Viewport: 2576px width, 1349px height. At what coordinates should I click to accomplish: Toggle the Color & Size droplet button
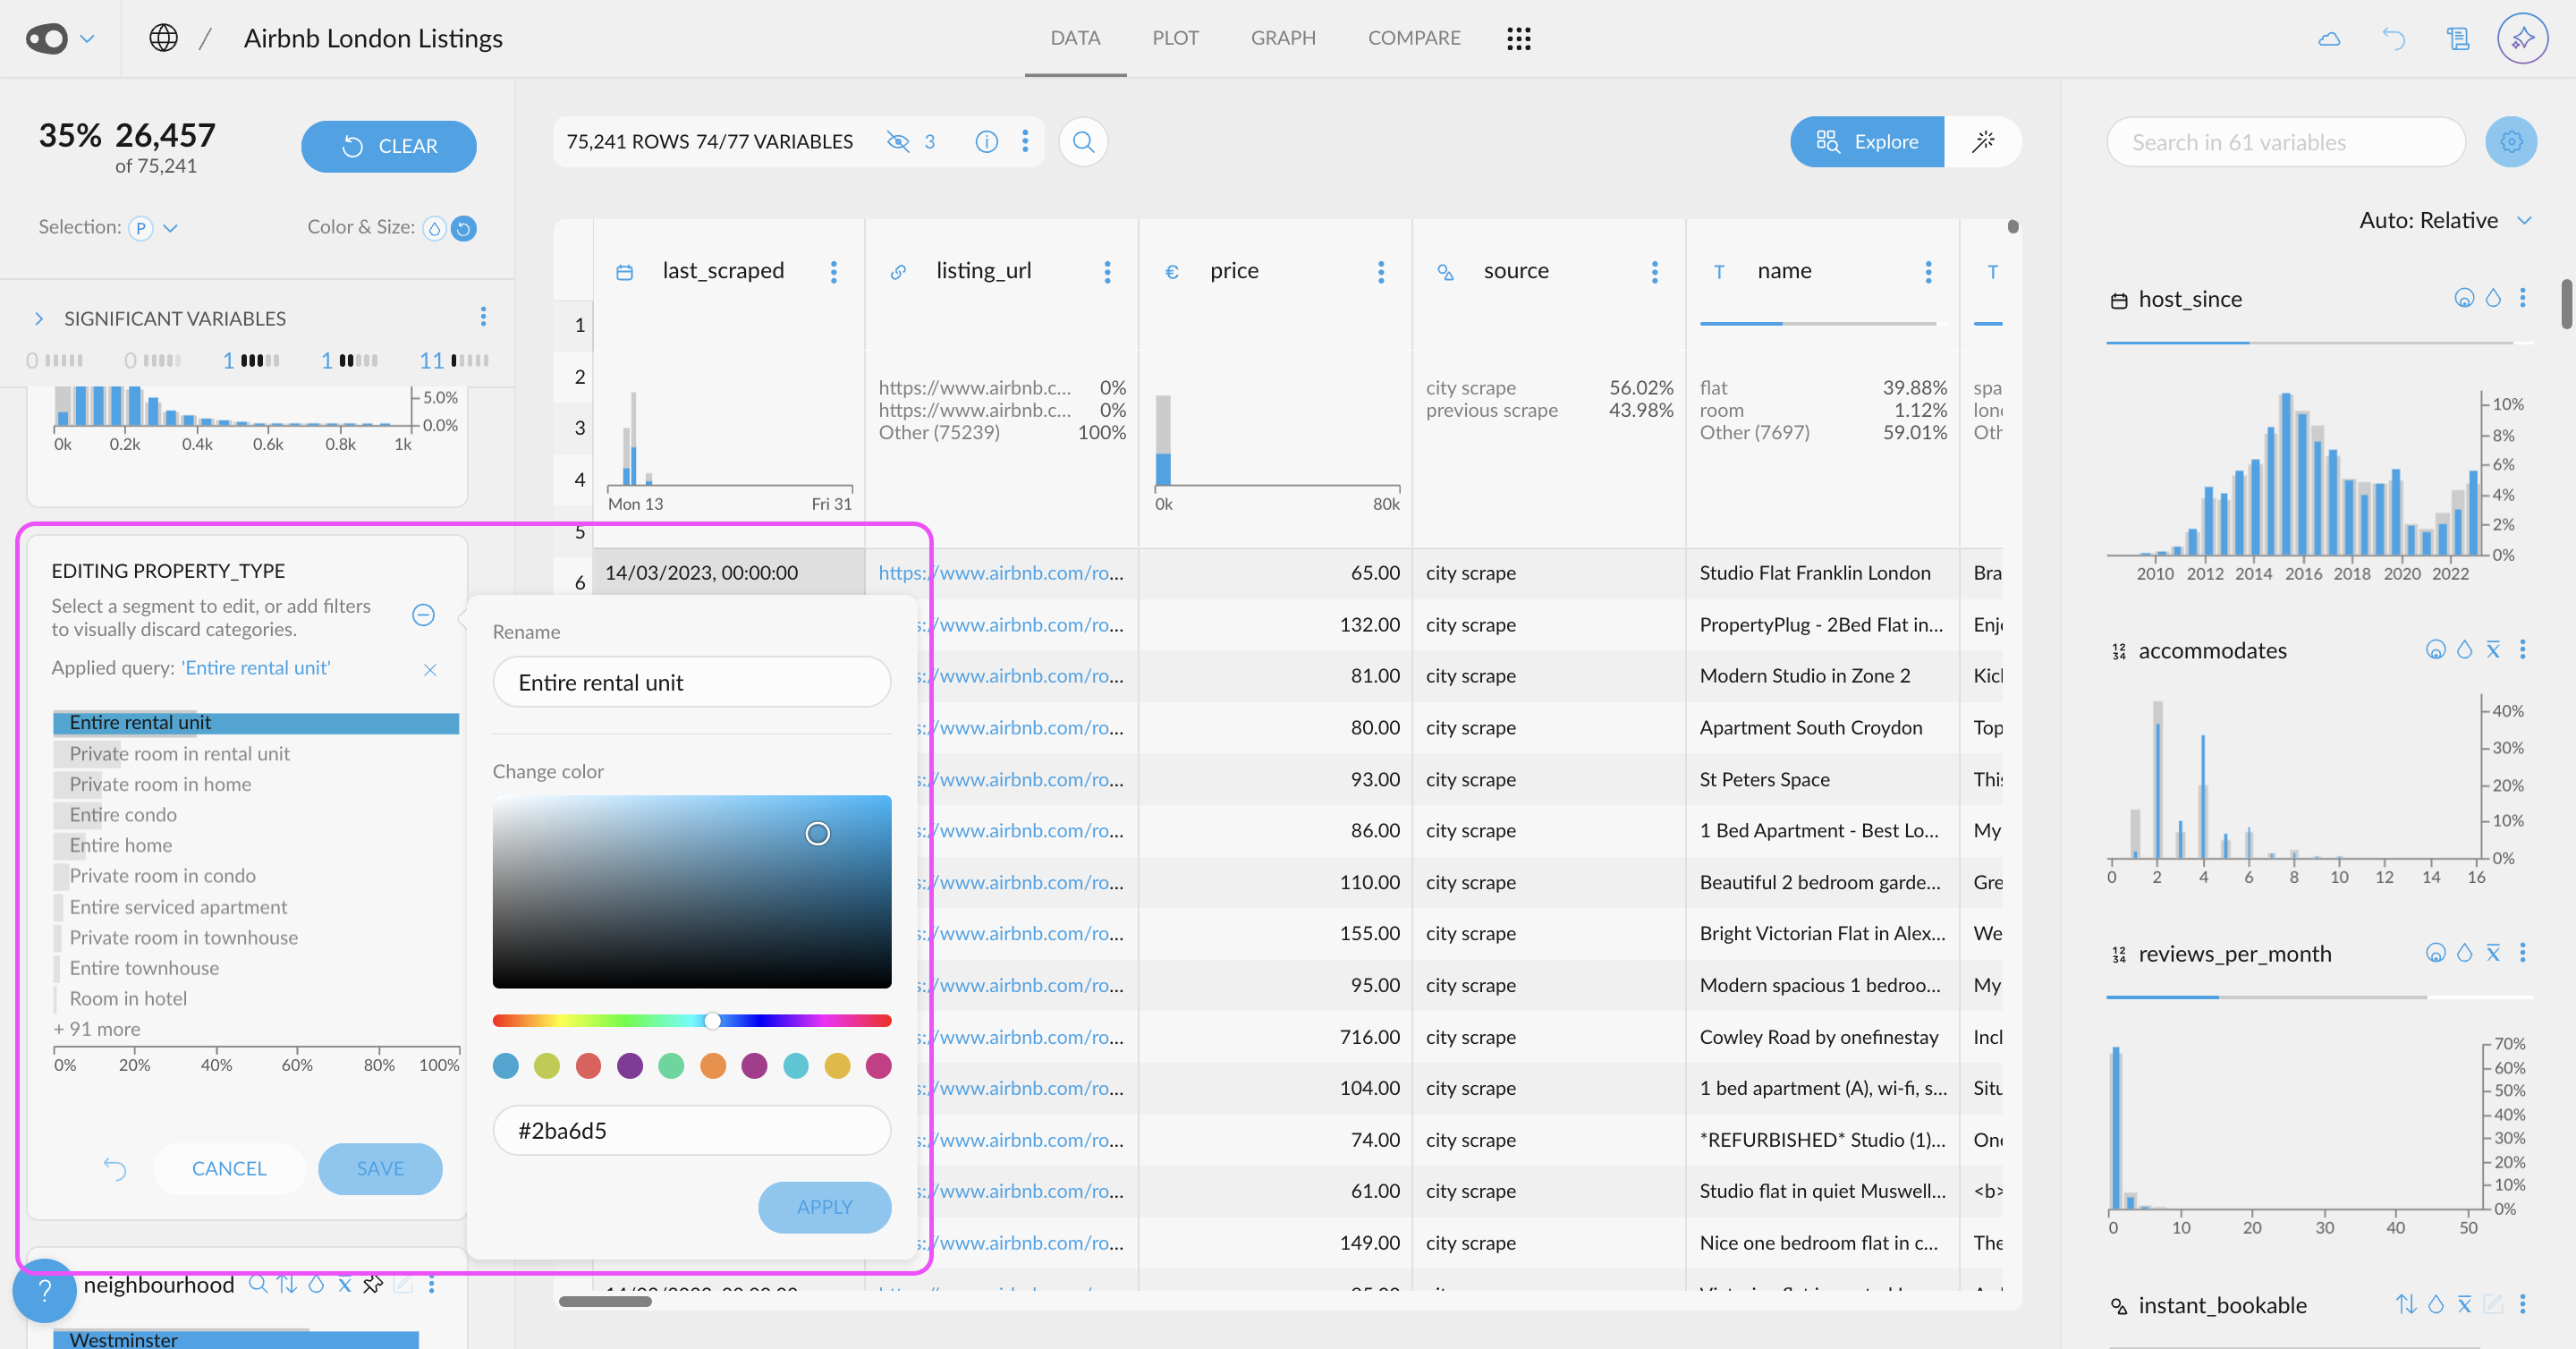pyautogui.click(x=434, y=229)
